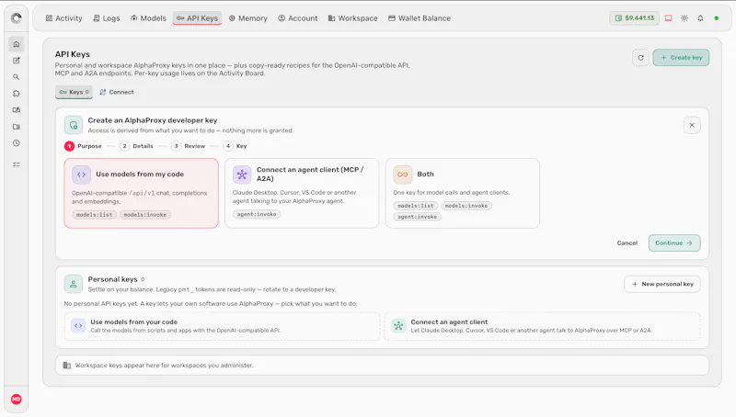Switch to the Models tab
The height and width of the screenshot is (417, 736).
click(x=148, y=18)
